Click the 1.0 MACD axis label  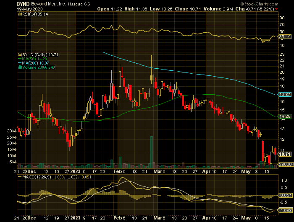tap(284, 180)
